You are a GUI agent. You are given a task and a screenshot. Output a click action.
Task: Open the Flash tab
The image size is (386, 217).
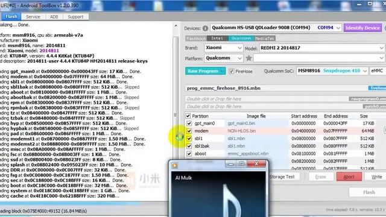click(x=11, y=16)
